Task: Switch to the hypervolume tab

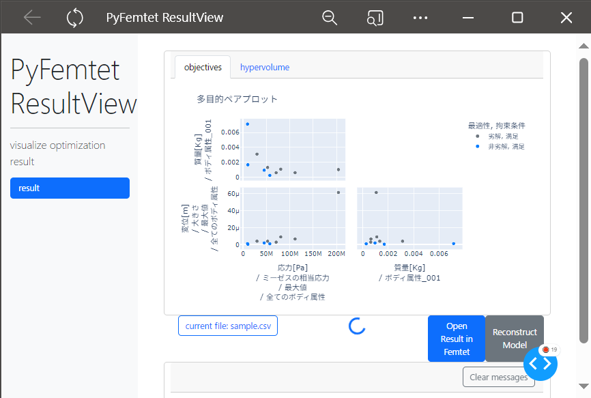Action: 265,67
